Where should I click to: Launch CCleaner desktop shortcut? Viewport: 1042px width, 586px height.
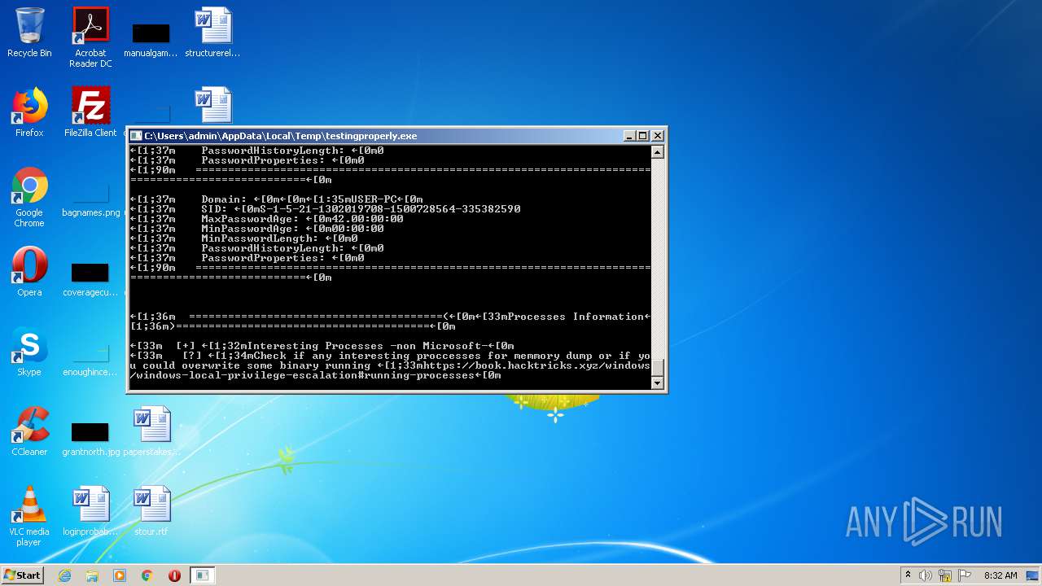coord(29,431)
